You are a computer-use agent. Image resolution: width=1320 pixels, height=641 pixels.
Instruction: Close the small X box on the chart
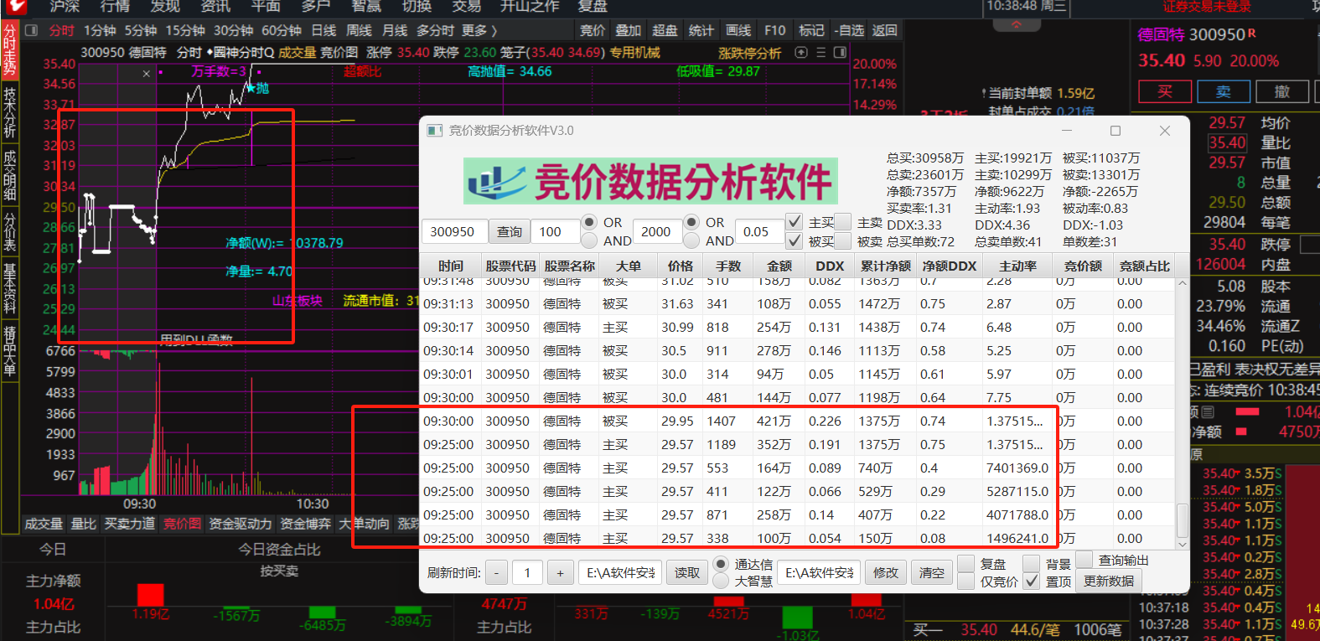(147, 74)
